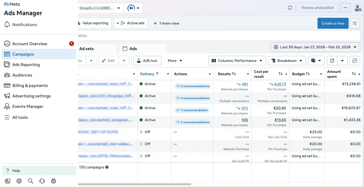The width and height of the screenshot is (364, 187).
Task: Open the Notifications bell in the sidebar
Action: 25,25
